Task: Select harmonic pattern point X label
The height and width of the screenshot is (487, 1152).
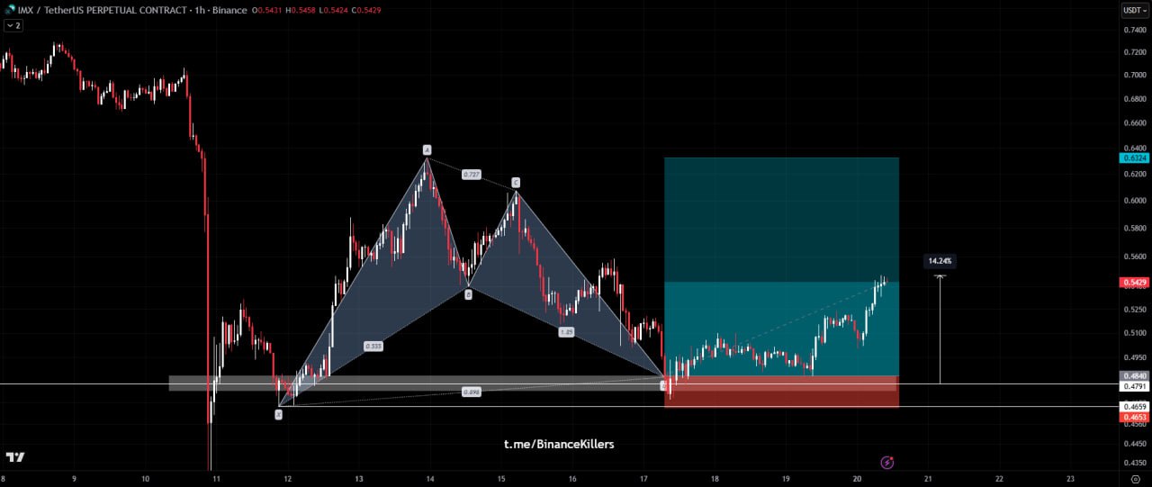Action: pyautogui.click(x=278, y=414)
